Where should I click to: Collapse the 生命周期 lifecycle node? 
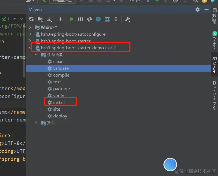pos(36,54)
